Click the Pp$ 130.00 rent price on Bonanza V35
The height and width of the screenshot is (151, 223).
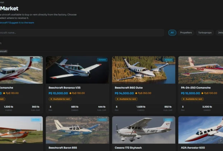[x=79, y=93]
